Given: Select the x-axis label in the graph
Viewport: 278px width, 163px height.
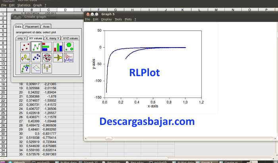Looking at the screenshot, I should (x=153, y=106).
